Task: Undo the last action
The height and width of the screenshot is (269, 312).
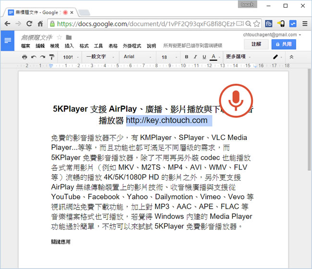Action: click(34, 57)
